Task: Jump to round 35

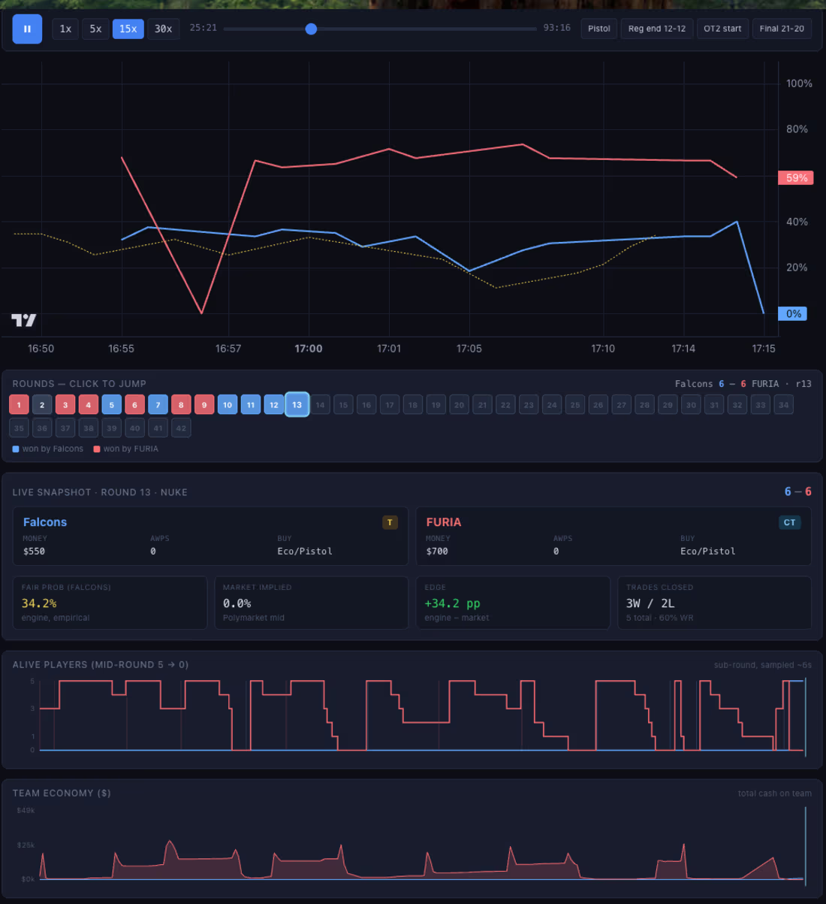Action: click(19, 428)
